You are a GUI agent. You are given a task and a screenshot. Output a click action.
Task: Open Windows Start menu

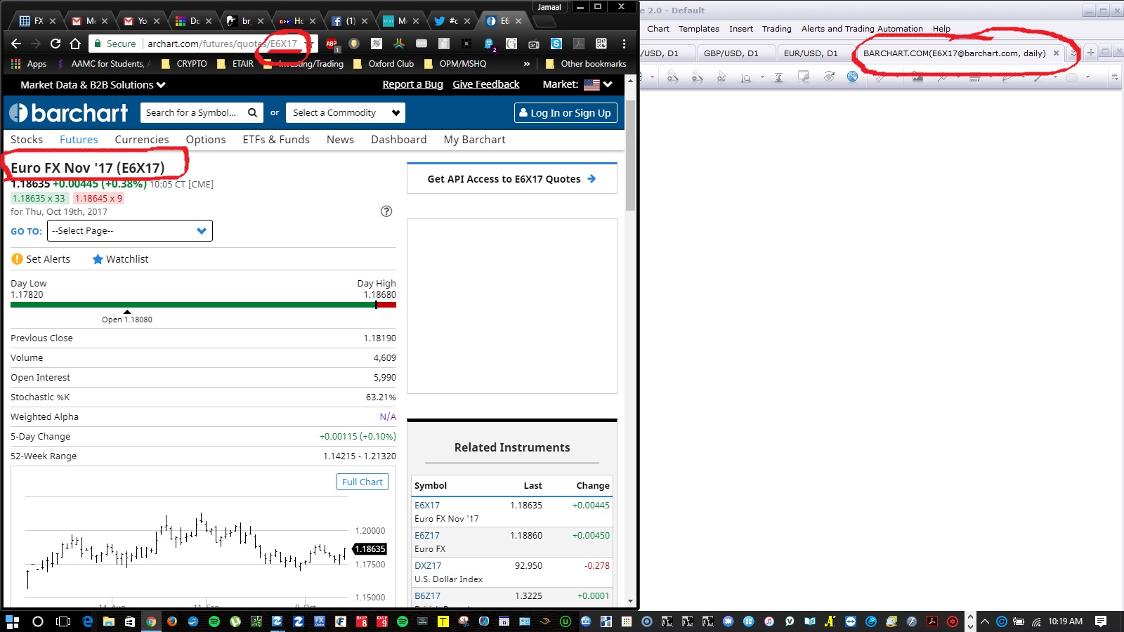pyautogui.click(x=12, y=621)
